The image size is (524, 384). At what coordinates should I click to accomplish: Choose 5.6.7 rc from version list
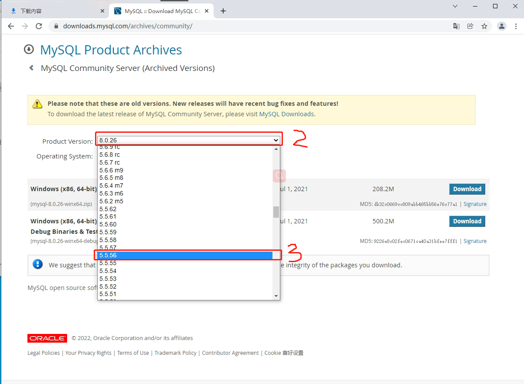point(185,162)
